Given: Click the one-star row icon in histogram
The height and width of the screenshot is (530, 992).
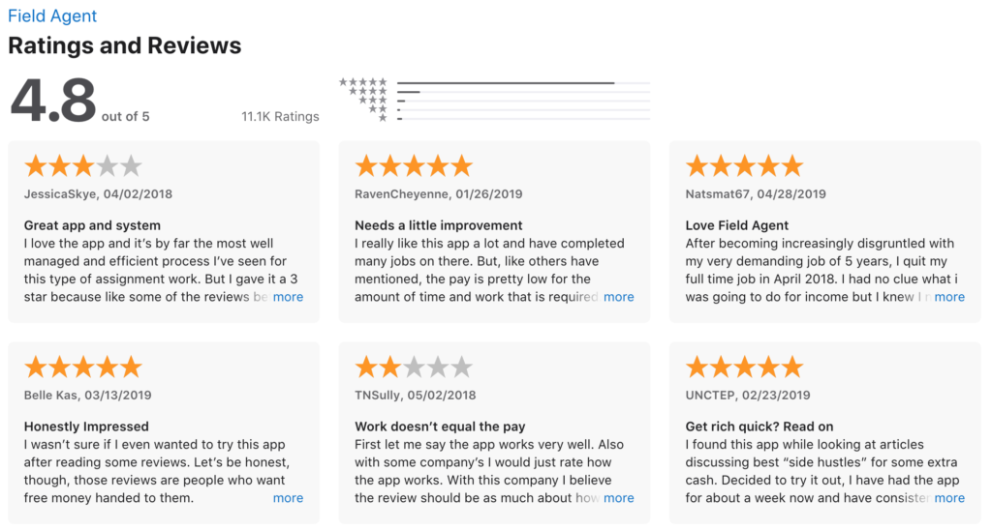Looking at the screenshot, I should (x=383, y=118).
